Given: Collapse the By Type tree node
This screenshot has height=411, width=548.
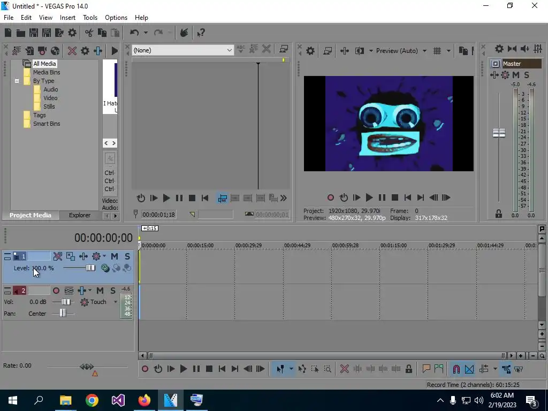Looking at the screenshot, I should tap(17, 81).
